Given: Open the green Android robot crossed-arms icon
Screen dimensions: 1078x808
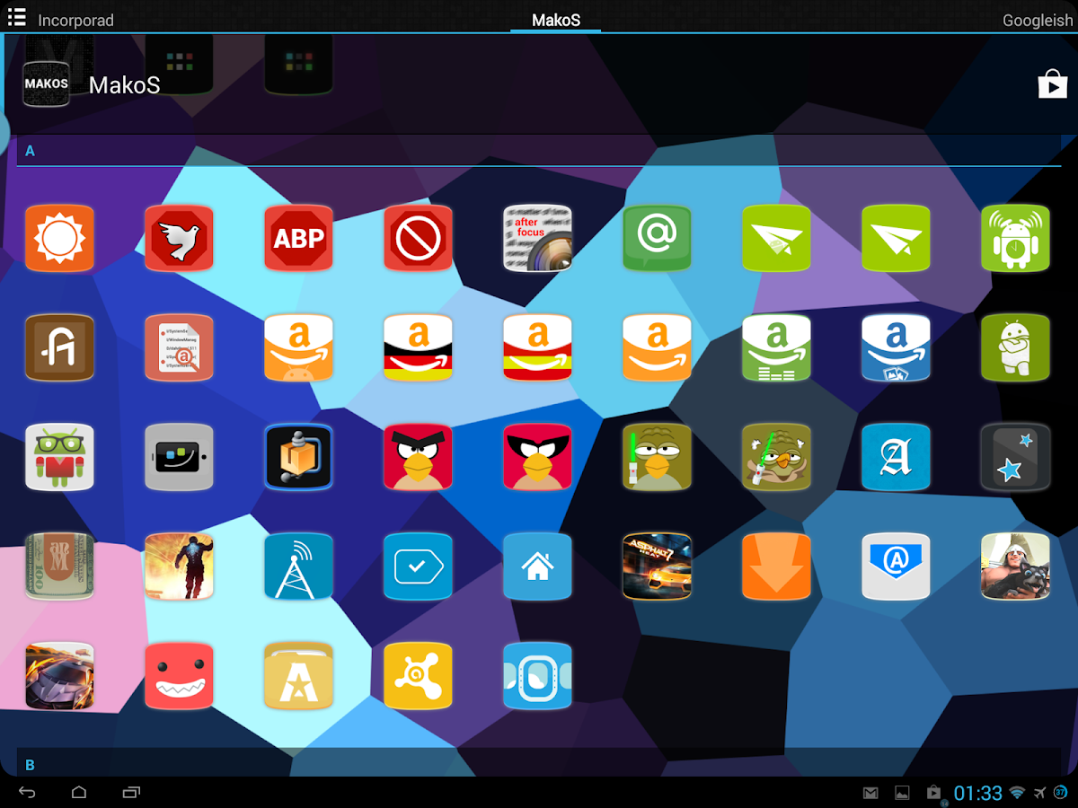Looking at the screenshot, I should pos(1015,347).
